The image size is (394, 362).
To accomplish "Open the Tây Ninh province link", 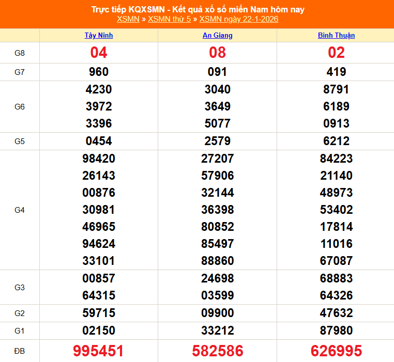I will click(99, 36).
